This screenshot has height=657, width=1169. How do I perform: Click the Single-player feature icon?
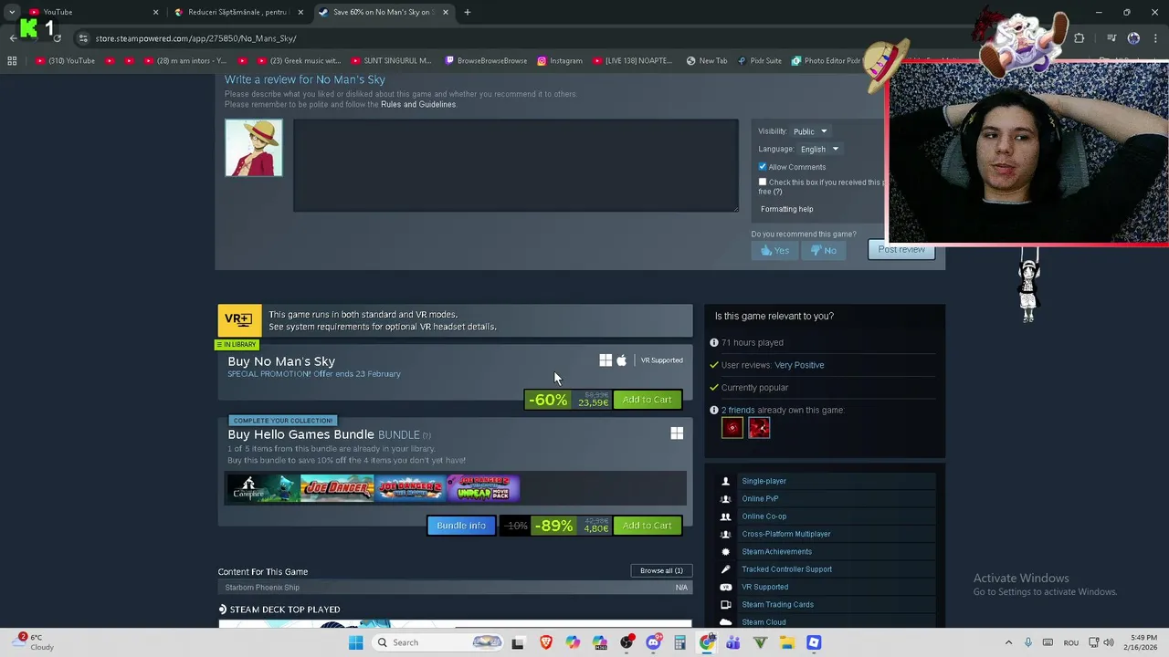click(x=726, y=481)
